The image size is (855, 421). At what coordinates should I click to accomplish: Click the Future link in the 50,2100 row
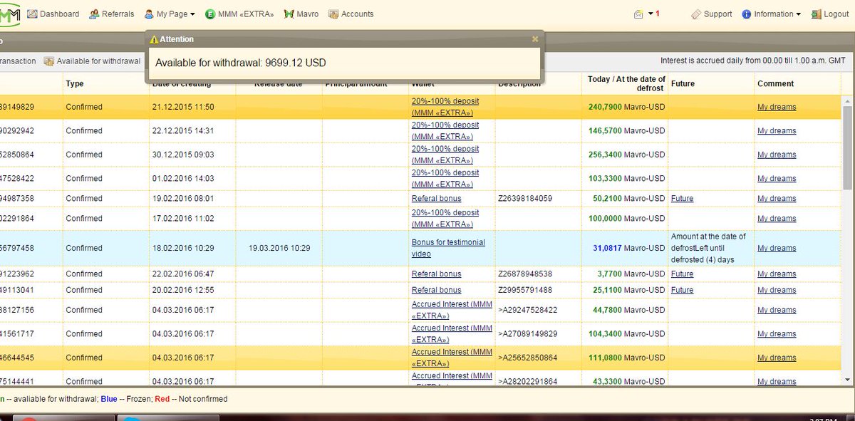point(682,199)
